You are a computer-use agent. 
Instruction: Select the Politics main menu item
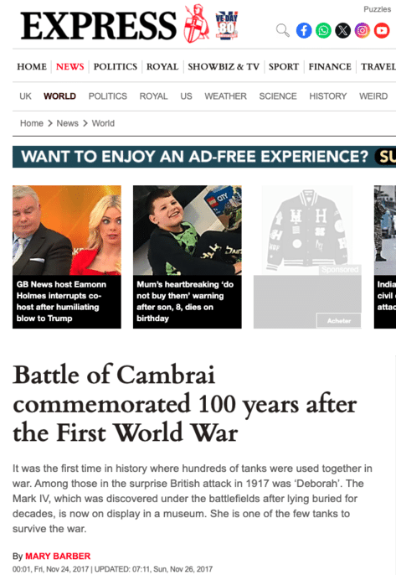(x=116, y=67)
